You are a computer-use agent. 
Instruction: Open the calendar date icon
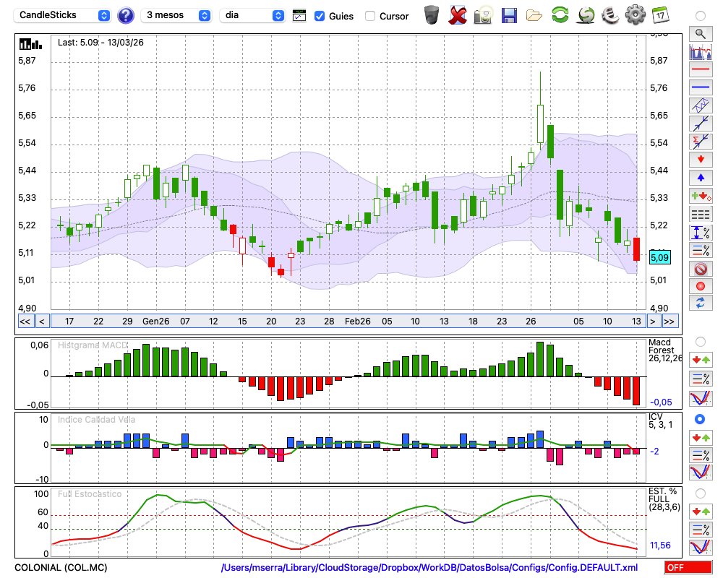(659, 14)
